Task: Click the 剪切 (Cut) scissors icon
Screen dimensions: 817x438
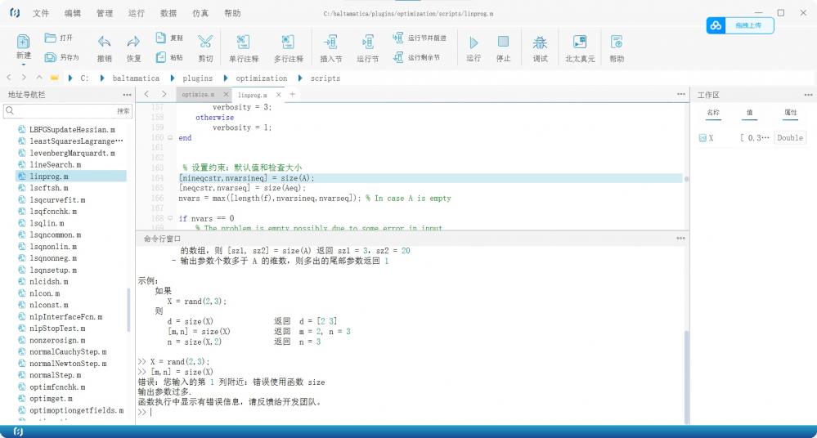Action: [x=204, y=42]
